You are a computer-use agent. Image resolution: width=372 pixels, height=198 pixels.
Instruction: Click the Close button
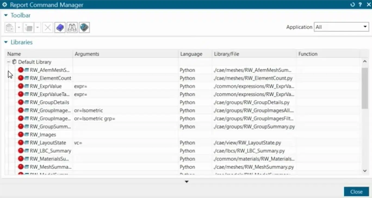(356, 192)
